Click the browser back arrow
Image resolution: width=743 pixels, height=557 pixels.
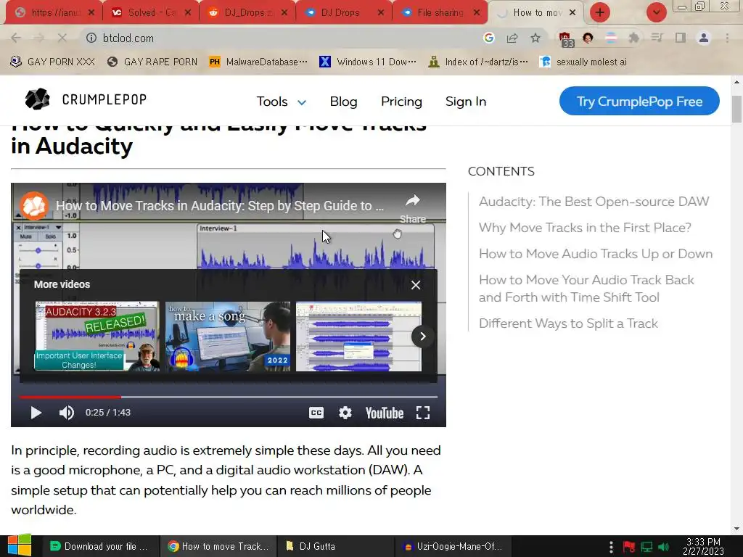click(16, 38)
